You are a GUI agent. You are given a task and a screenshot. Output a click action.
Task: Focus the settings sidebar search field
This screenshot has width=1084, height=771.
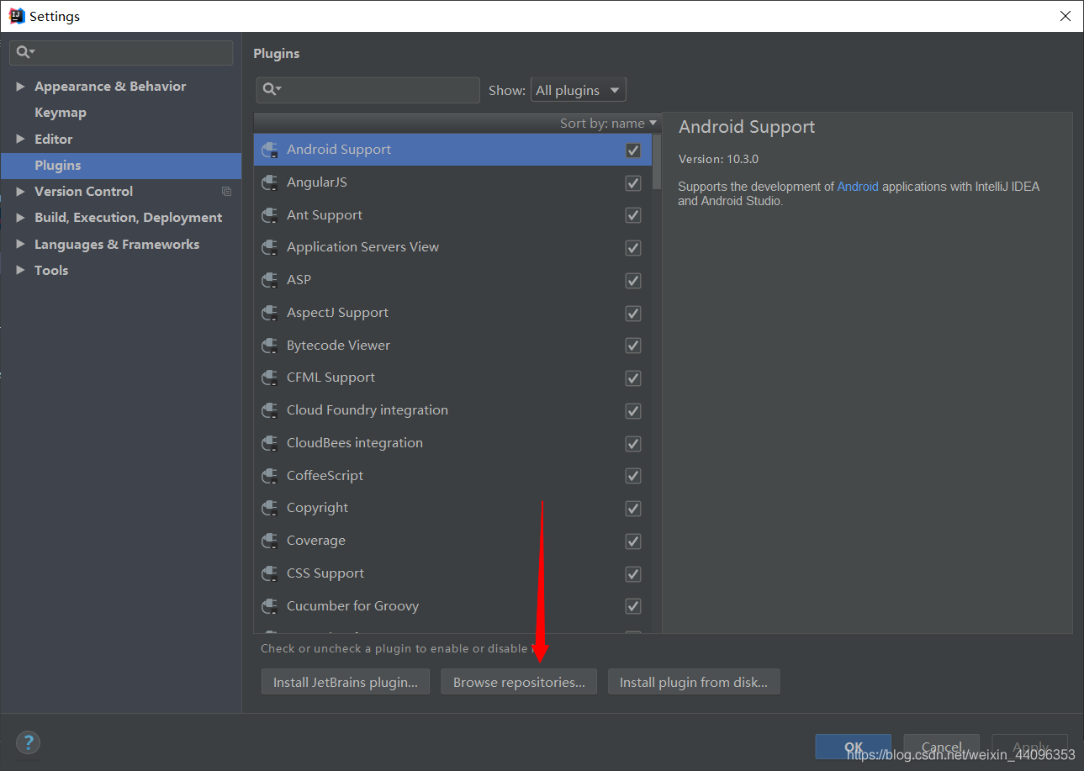pyautogui.click(x=121, y=52)
